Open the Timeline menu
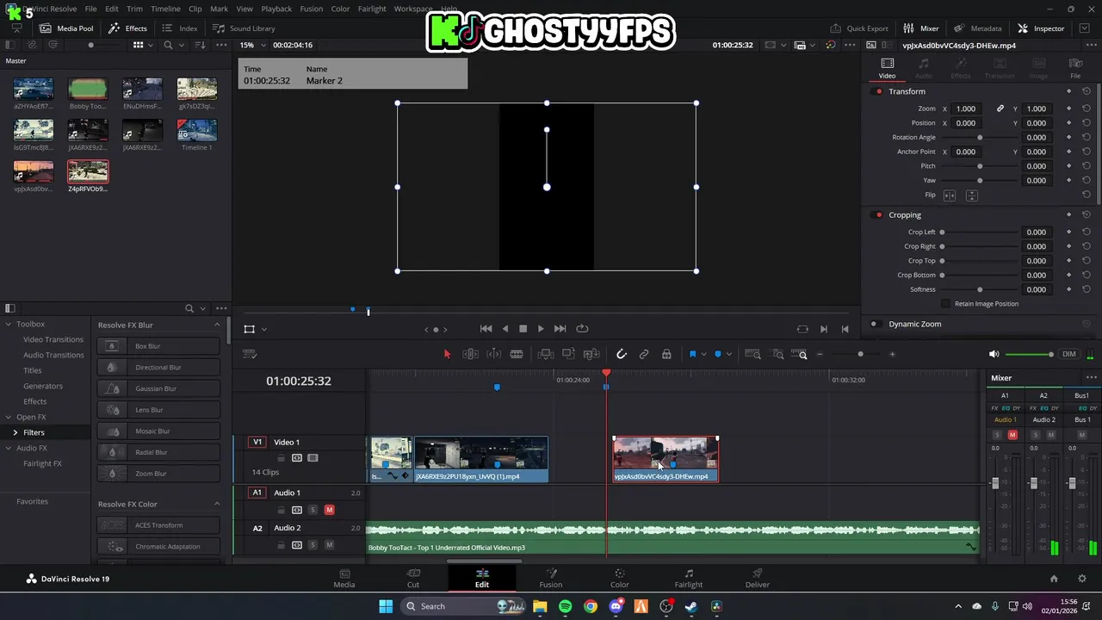 (165, 9)
